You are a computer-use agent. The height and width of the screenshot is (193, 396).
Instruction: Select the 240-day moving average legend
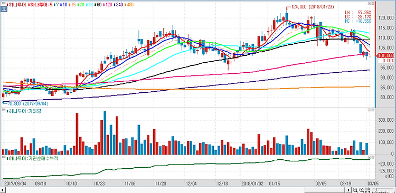(118, 5)
